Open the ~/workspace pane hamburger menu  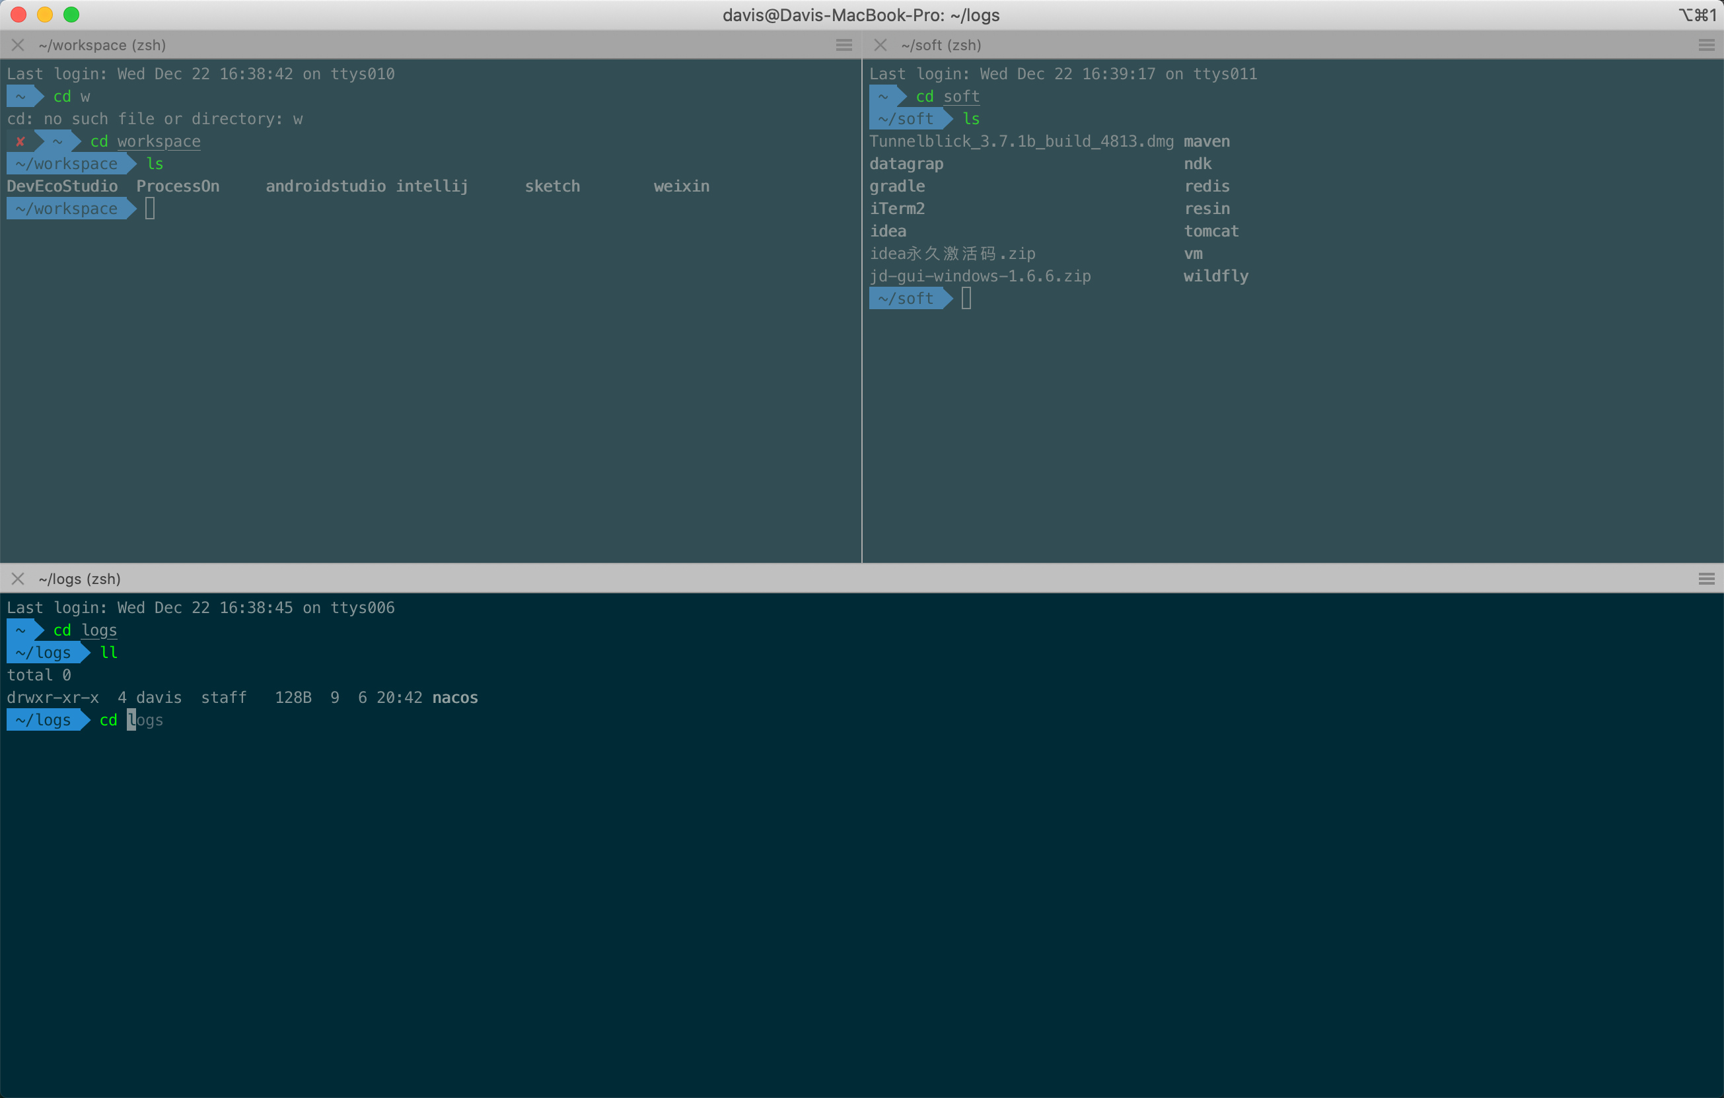(x=844, y=45)
